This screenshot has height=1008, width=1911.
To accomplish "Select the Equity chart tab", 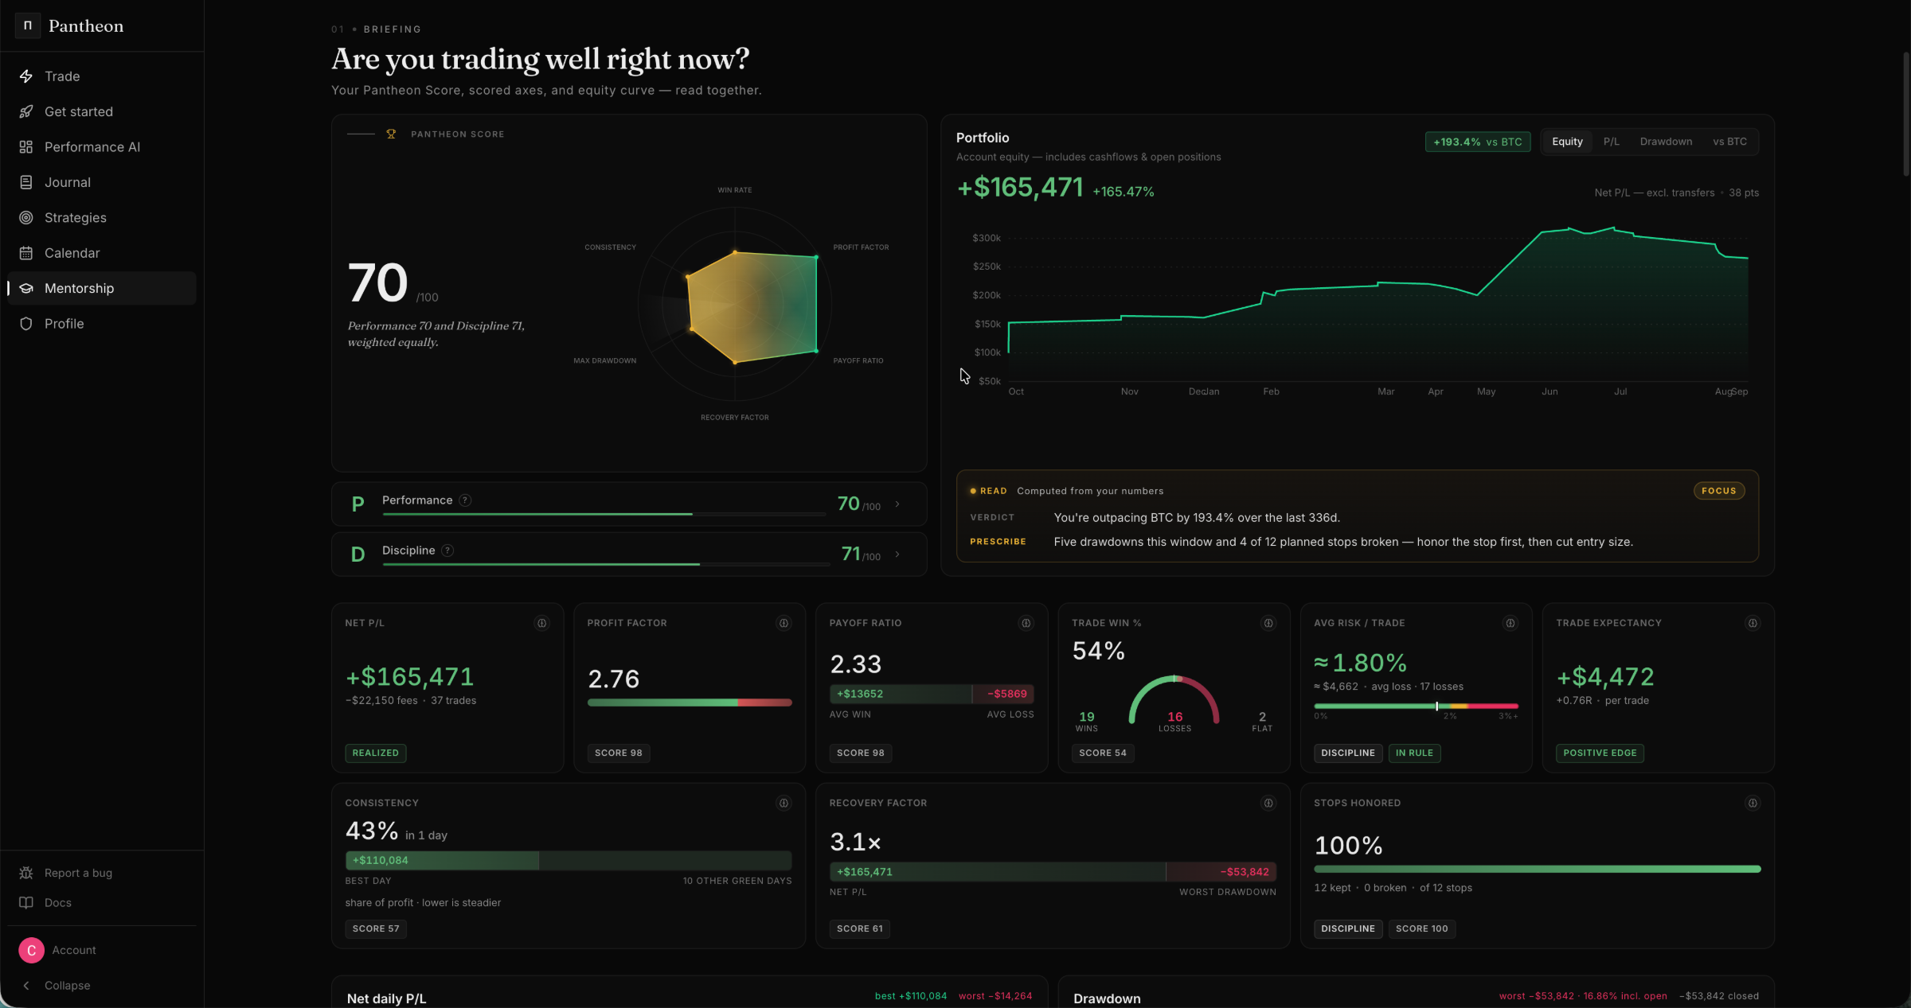I will (x=1567, y=142).
